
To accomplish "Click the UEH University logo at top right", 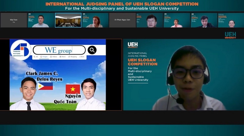I will (x=231, y=35).
